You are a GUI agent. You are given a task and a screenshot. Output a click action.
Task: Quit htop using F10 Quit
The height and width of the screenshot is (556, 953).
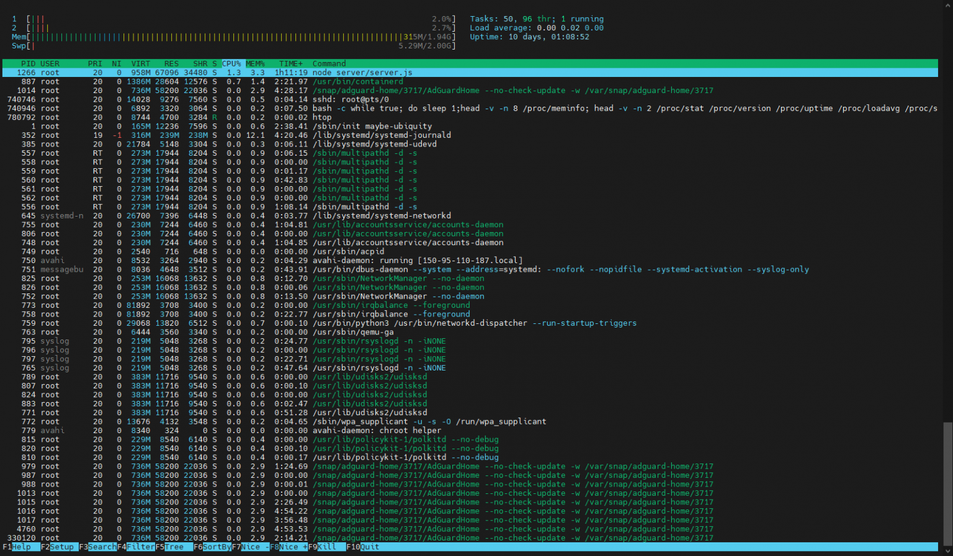[362, 547]
